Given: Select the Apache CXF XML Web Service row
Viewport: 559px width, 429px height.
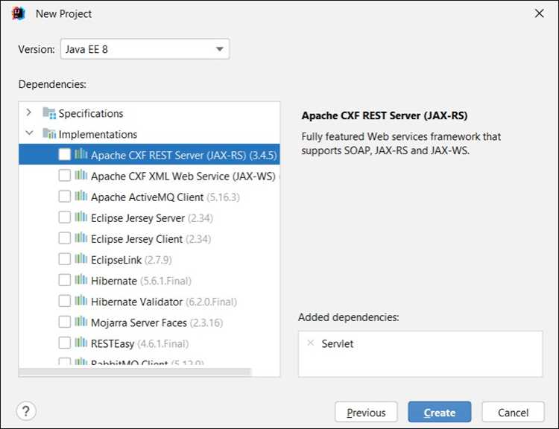Looking at the screenshot, I should tap(149, 175).
